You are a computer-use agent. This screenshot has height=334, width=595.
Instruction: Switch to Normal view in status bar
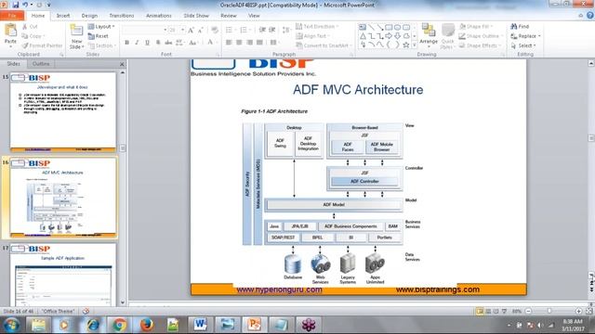point(480,312)
